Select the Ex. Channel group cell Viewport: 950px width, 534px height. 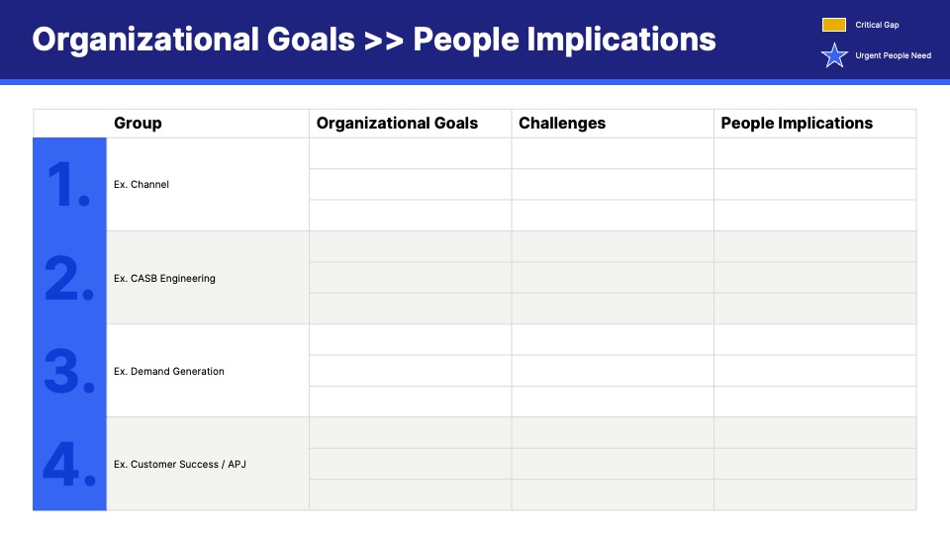(x=142, y=185)
